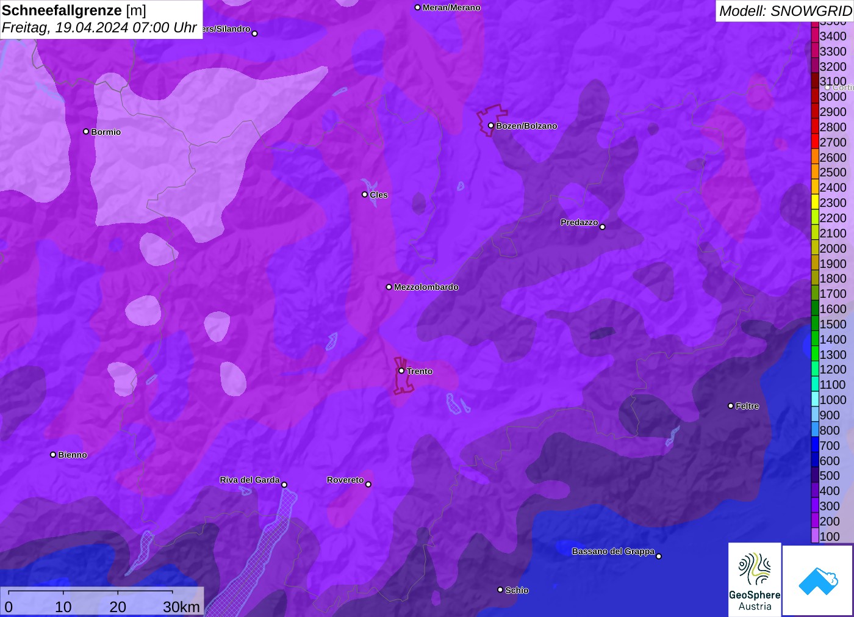Click the Mezzolombardo city marker dot

389,286
